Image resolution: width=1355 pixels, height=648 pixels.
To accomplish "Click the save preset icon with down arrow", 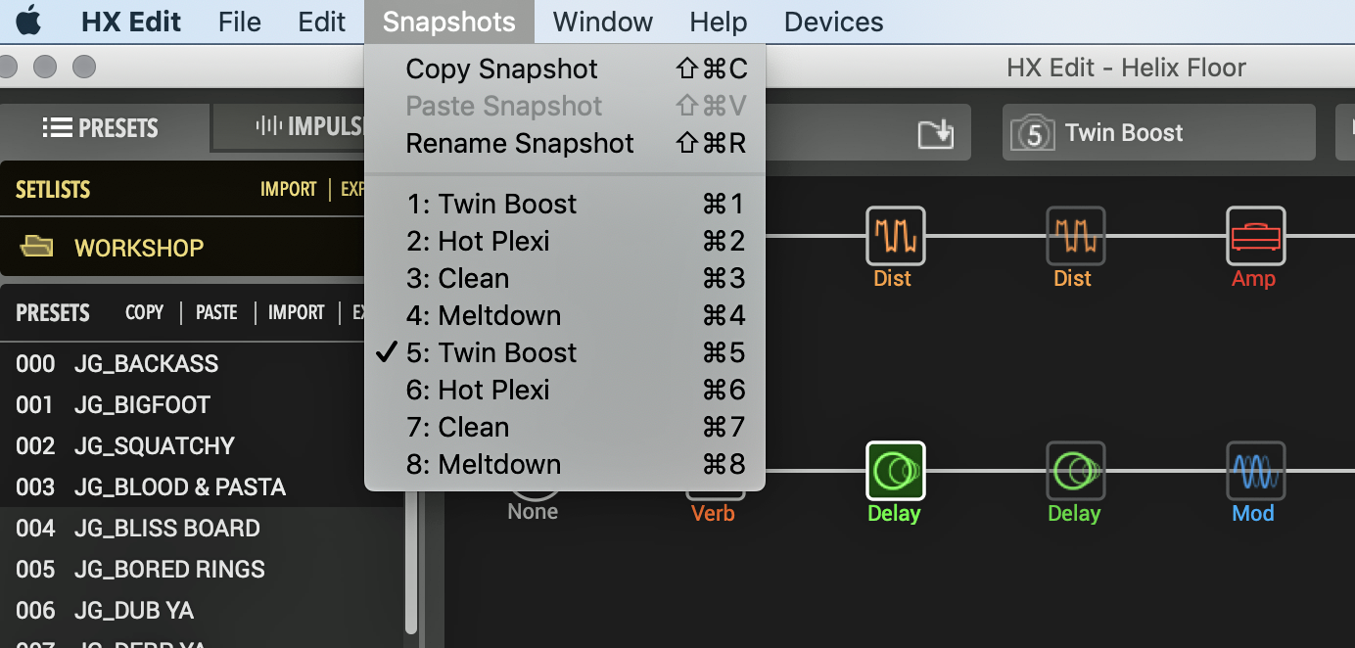I will pyautogui.click(x=935, y=133).
